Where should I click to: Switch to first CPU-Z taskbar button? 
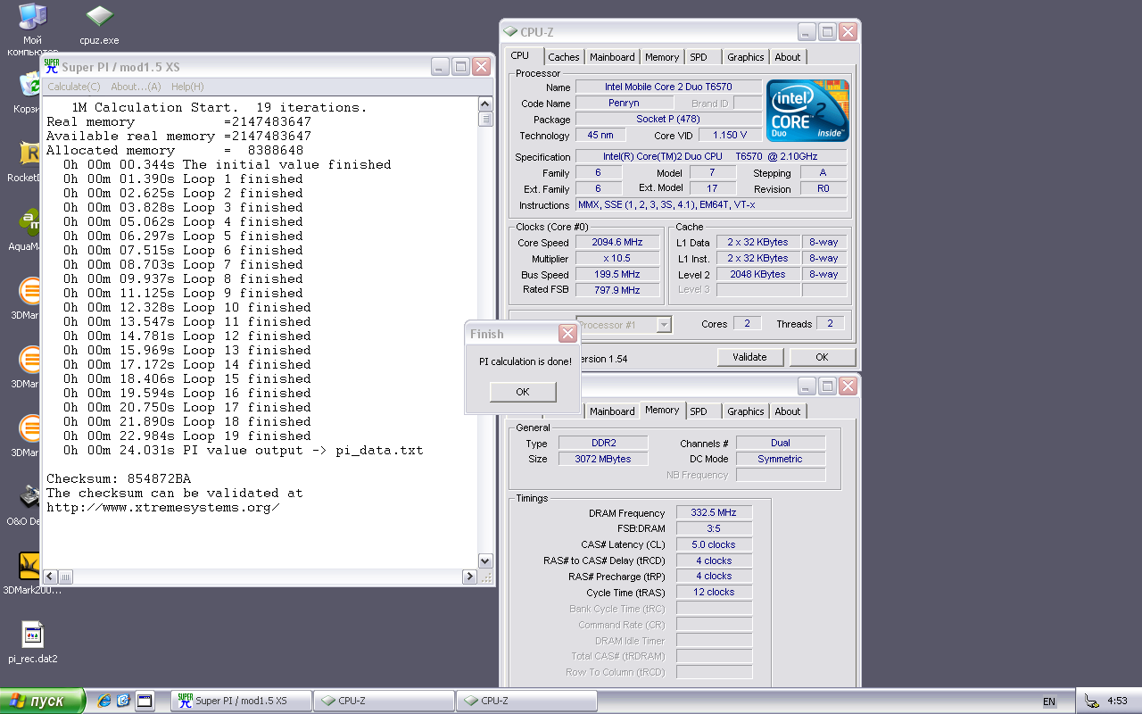(384, 701)
